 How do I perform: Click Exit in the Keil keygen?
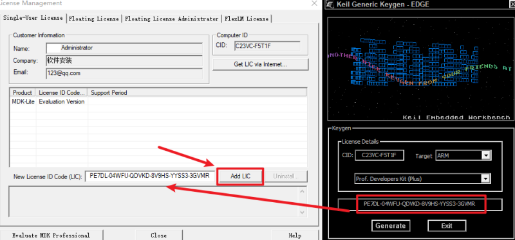pos(447,226)
